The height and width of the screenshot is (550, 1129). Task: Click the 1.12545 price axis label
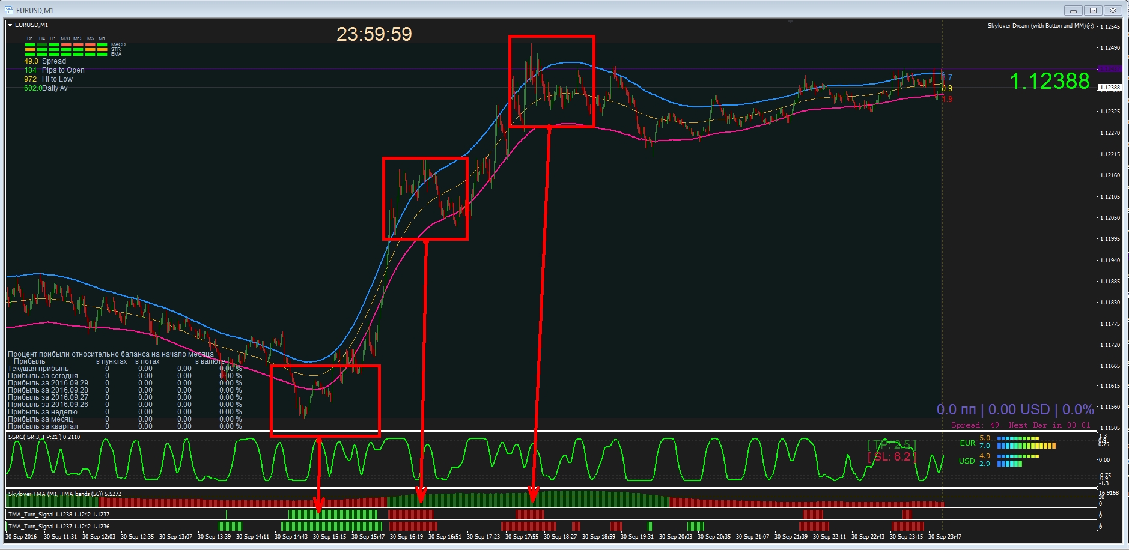[x=1110, y=27]
